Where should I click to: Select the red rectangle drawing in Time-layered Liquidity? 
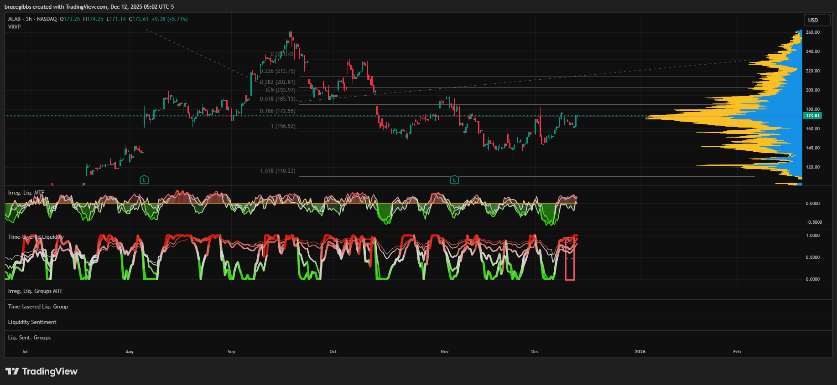point(570,258)
